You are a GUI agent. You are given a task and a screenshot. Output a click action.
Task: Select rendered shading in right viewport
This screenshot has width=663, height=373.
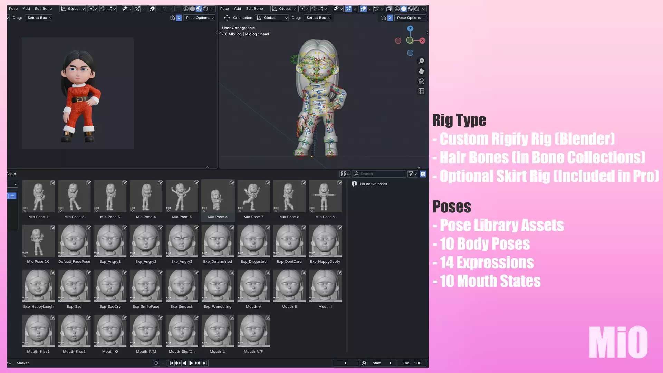click(x=417, y=9)
